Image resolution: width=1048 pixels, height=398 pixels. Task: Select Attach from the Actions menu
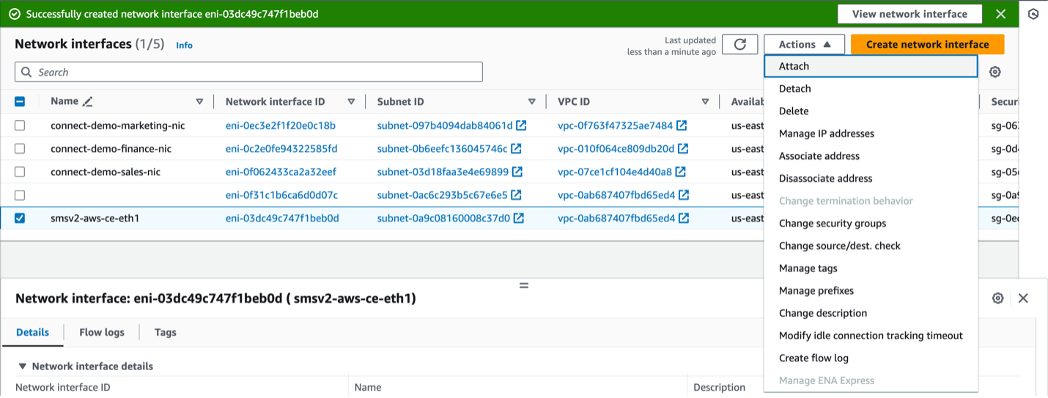pyautogui.click(x=794, y=66)
